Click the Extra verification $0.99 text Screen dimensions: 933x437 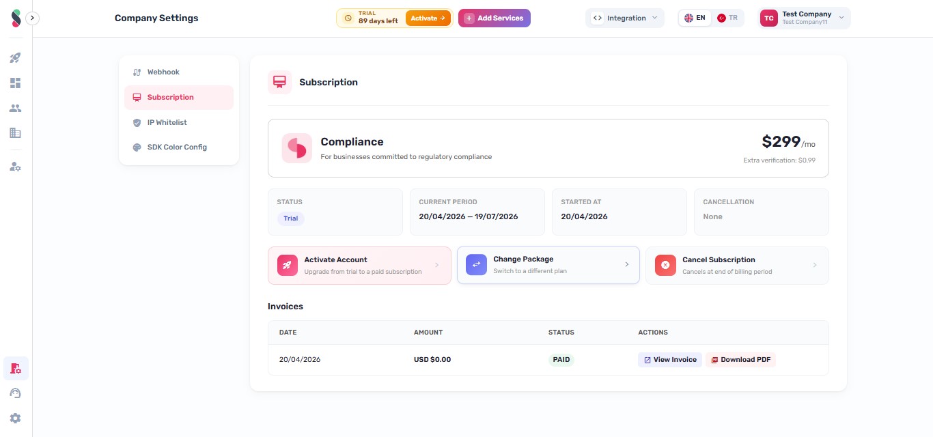[779, 160]
